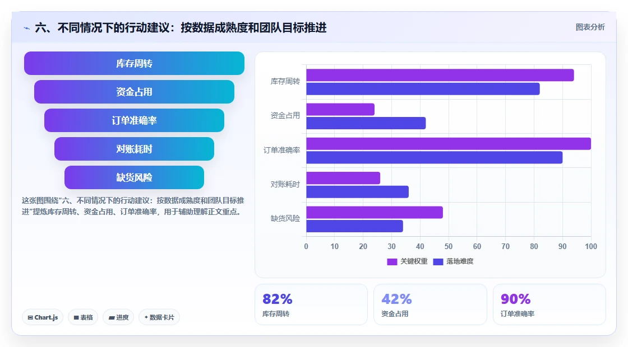Image resolution: width=628 pixels, height=347 pixels.
Task: Click the 落地难度 legend label
Action: [x=460, y=261]
